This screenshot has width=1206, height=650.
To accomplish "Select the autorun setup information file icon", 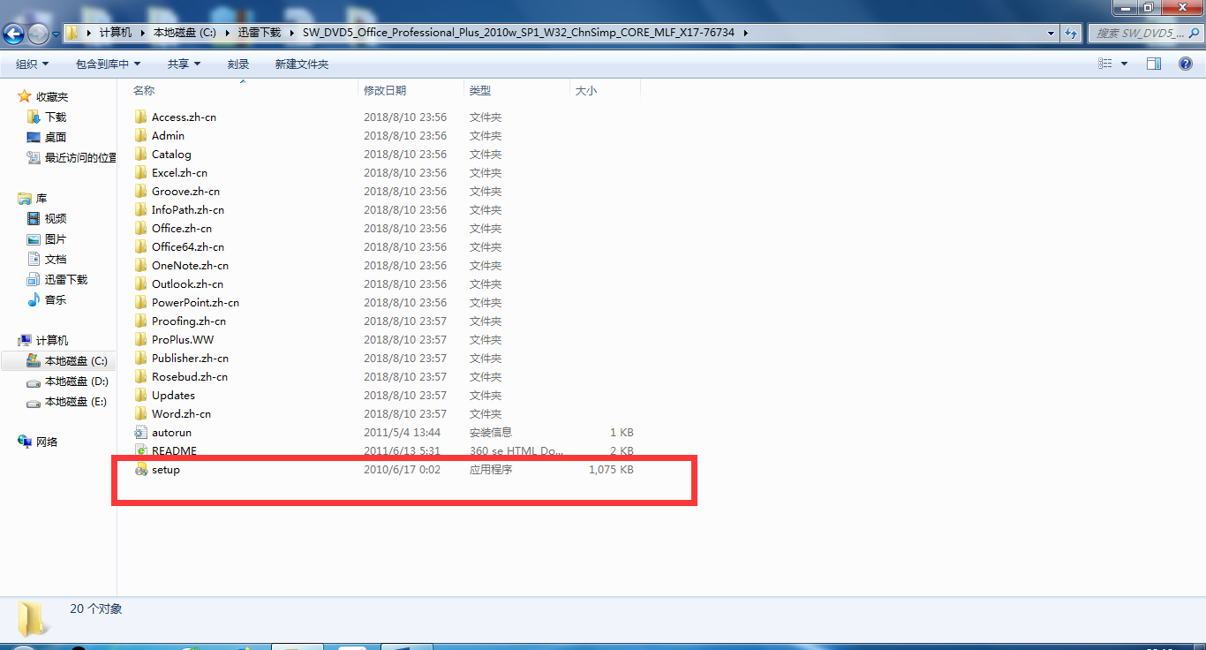I will coord(140,433).
